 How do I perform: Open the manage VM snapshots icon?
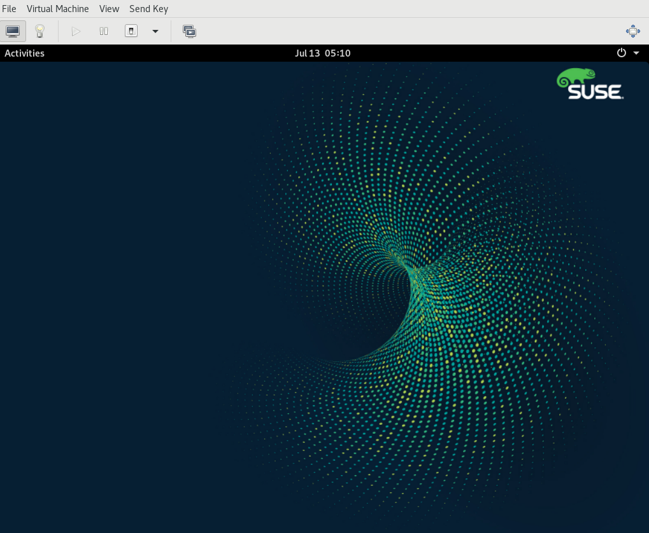tap(189, 31)
